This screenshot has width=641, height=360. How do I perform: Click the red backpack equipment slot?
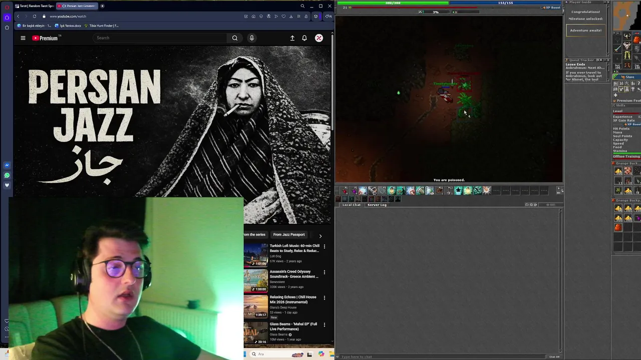636,39
